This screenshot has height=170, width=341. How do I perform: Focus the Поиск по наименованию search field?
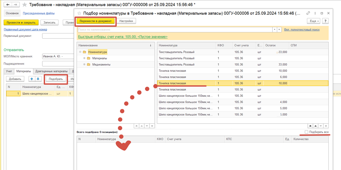coord(175,30)
